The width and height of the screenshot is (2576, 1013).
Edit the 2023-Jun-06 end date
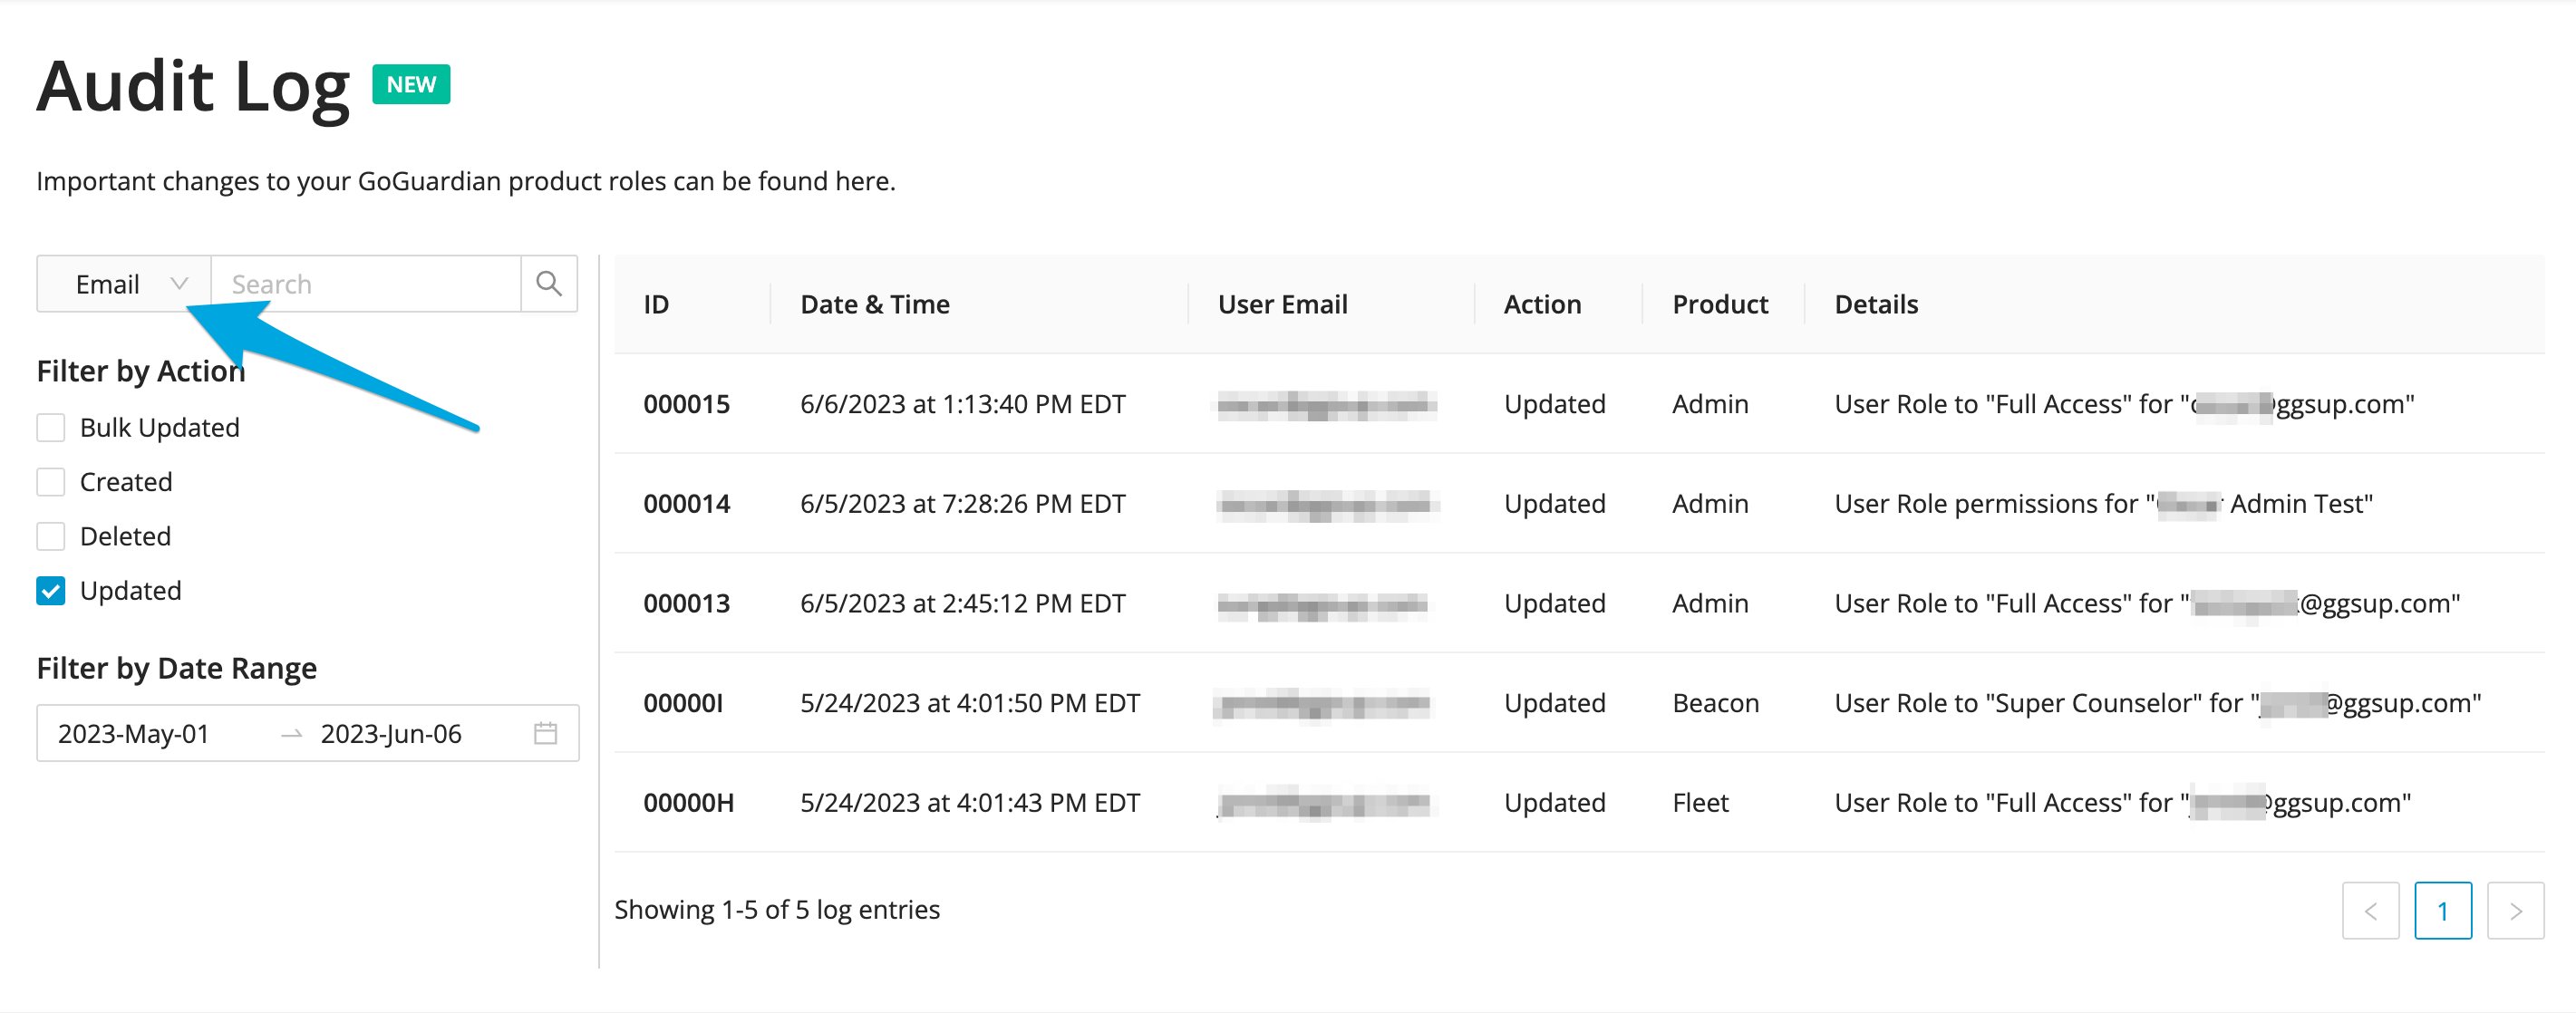coord(391,734)
